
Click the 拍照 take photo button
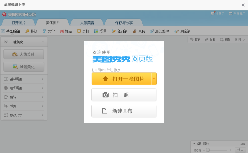(x=124, y=95)
